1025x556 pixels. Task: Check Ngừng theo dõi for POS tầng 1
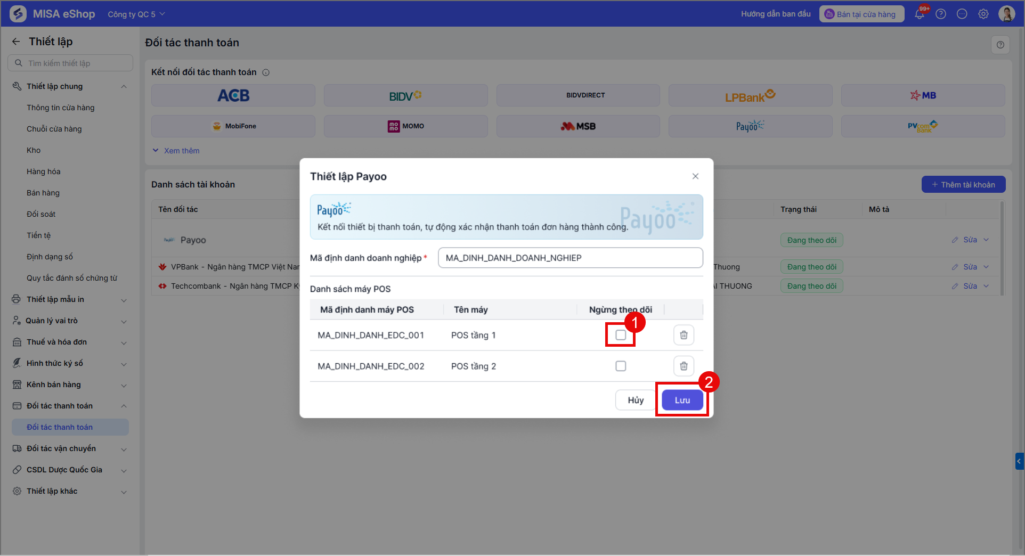(x=621, y=335)
